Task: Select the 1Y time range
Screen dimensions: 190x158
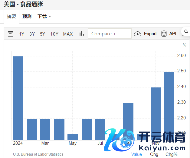Action: pyautogui.click(x=21, y=34)
